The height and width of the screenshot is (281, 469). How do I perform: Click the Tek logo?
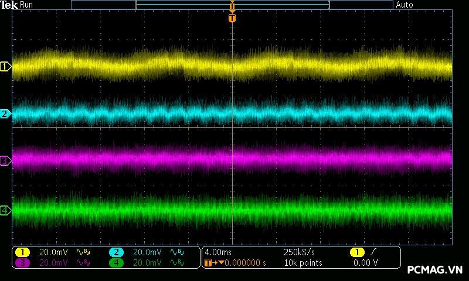point(9,5)
